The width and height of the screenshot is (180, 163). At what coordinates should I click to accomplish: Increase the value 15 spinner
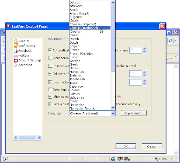pos(144,72)
